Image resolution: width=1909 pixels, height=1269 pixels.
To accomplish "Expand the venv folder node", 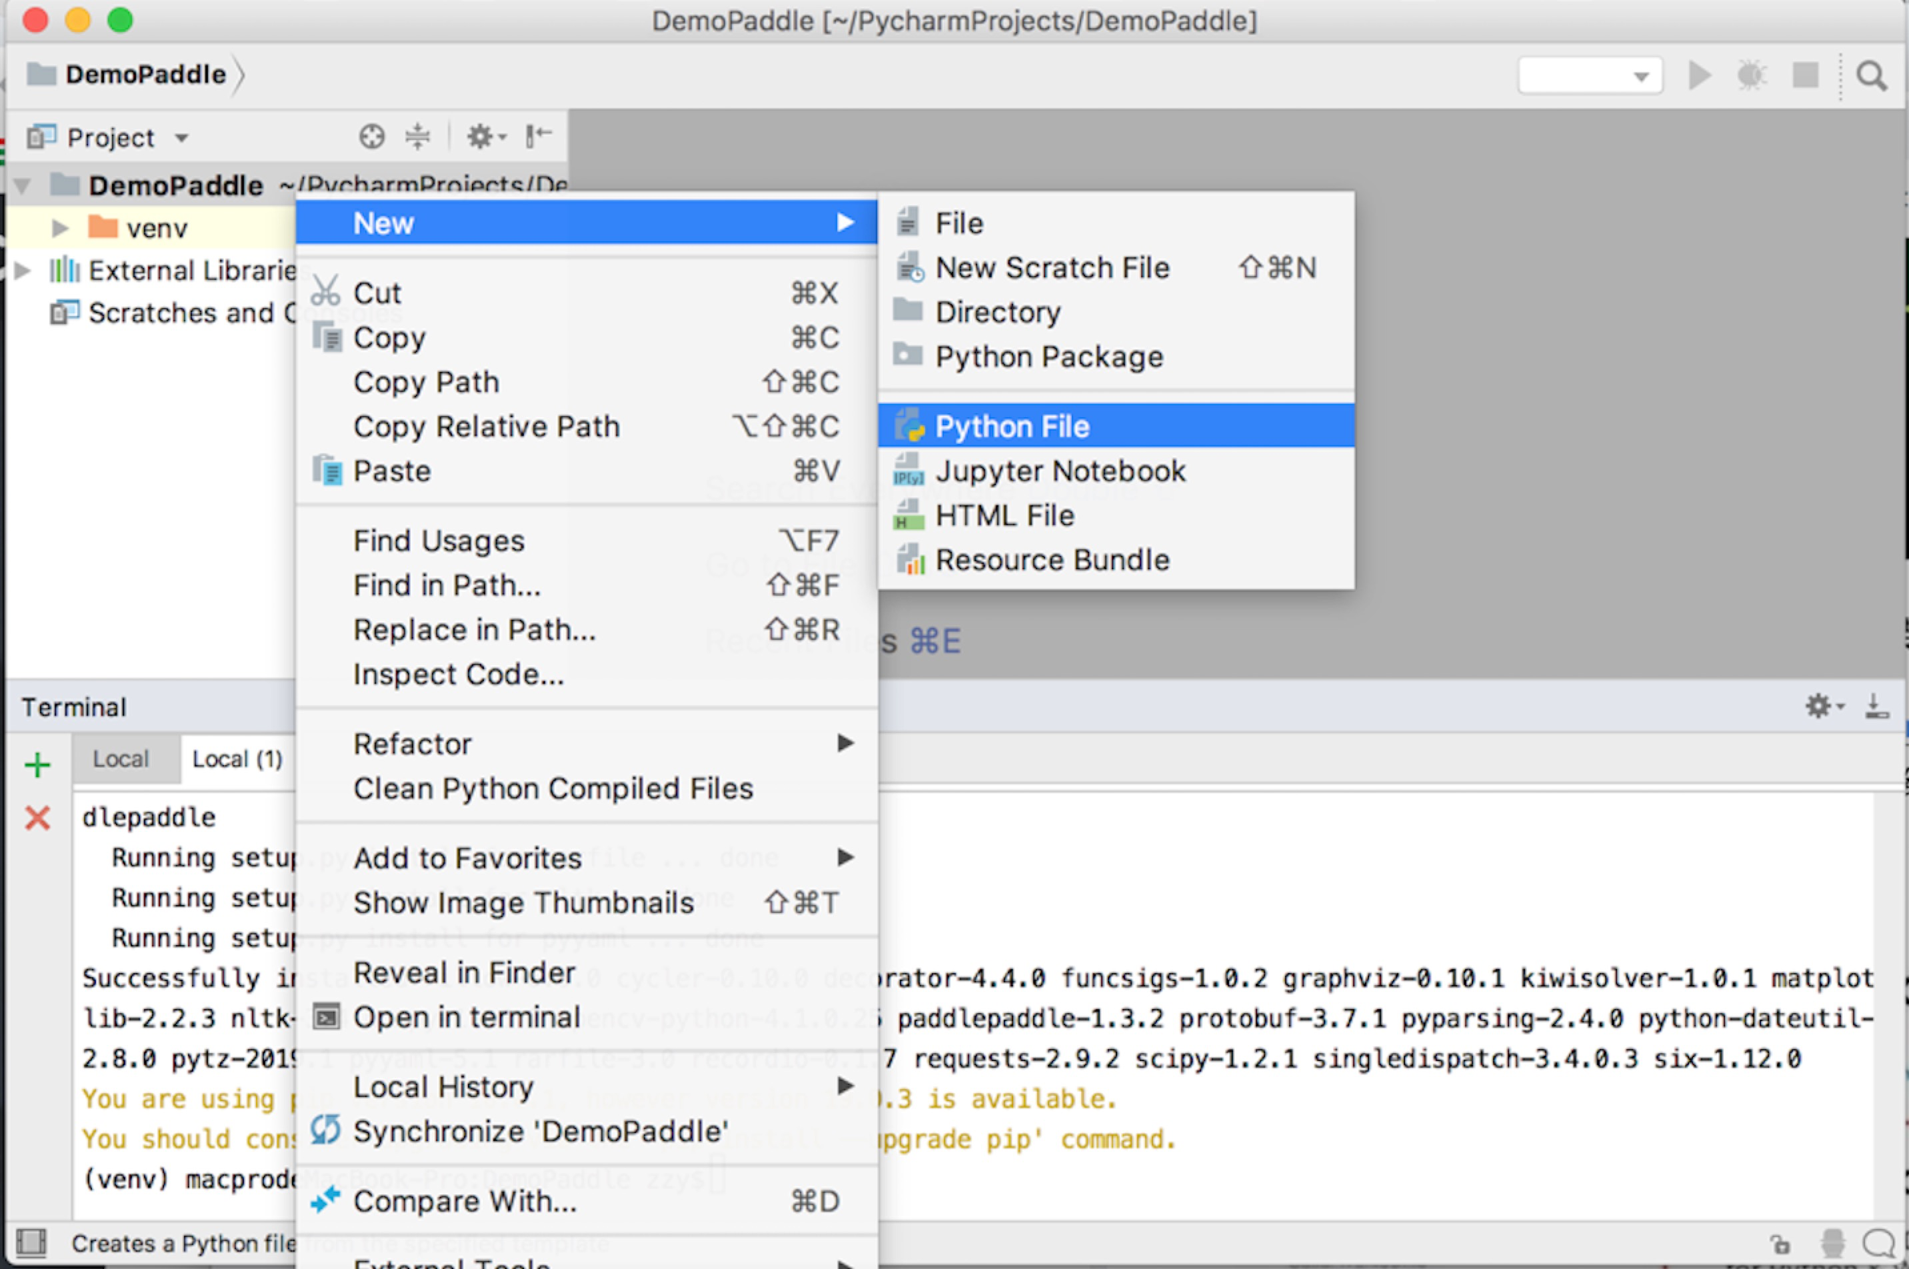I will (x=59, y=228).
